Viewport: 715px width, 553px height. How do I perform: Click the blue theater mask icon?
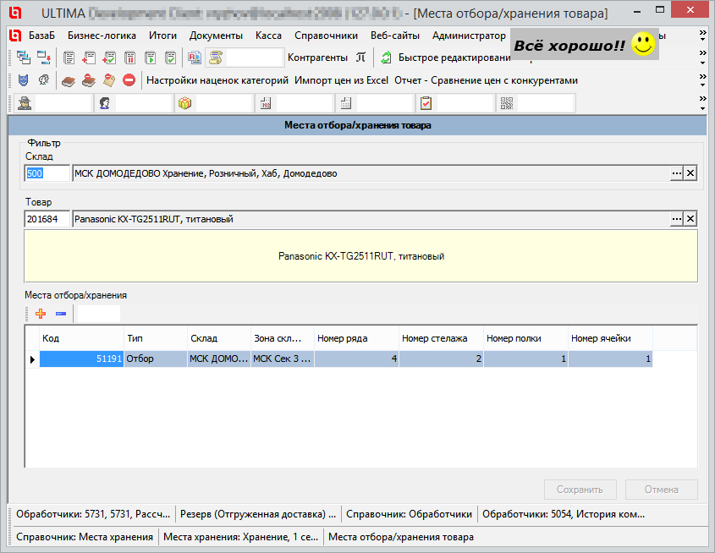coord(23,80)
